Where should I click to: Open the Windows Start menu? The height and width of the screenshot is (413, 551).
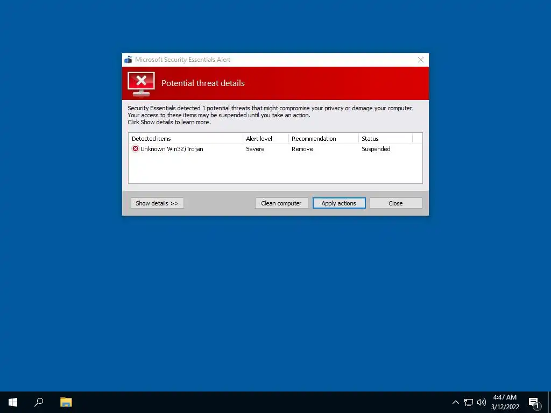coord(13,402)
